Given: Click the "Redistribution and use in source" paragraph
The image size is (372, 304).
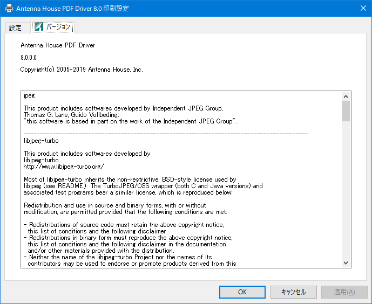Looking at the screenshot, I should [115, 205].
